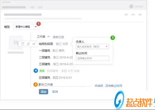Viewport: 155px width, 110px height.
Task: Click the 未指派 assignee link
Action: (99, 86)
